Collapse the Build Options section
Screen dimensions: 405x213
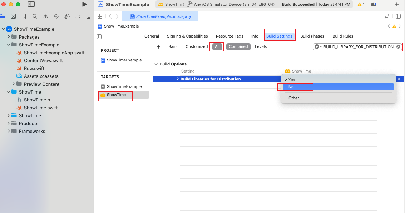pyautogui.click(x=156, y=64)
